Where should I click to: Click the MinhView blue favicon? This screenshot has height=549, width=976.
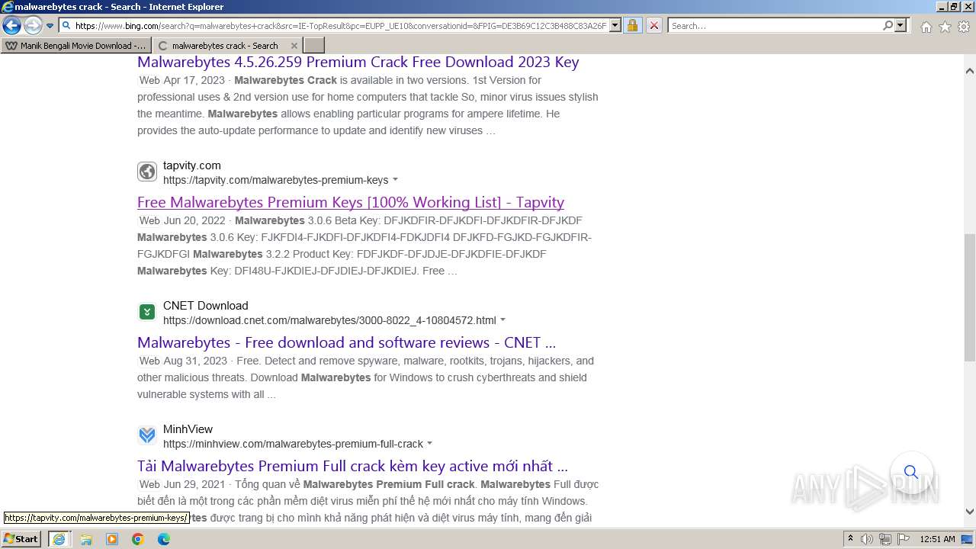[x=147, y=435]
